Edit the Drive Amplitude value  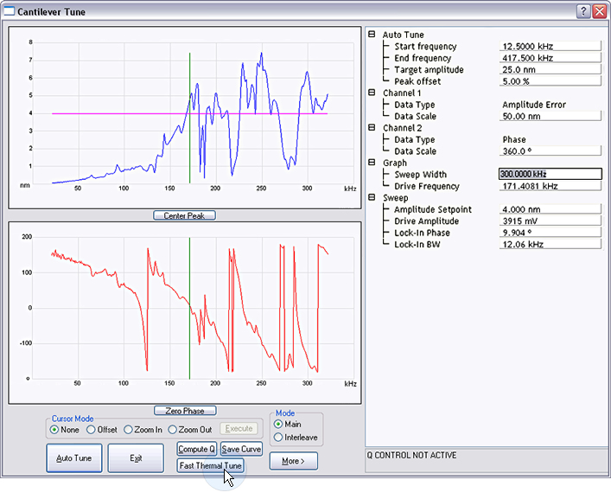[550, 221]
